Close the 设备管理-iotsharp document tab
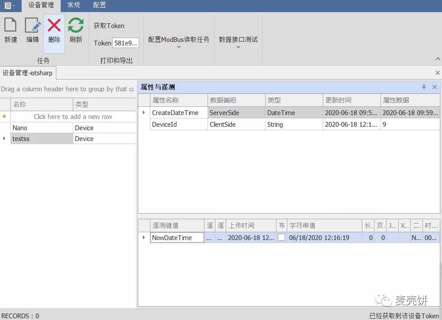 (438, 73)
